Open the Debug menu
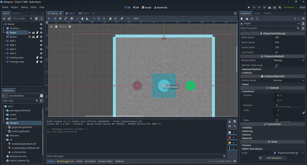Viewport: 307px width, 165px height. click(x=24, y=7)
